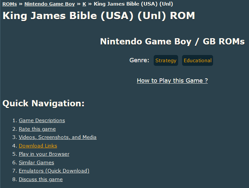The height and width of the screenshot is (188, 249).
Task: Select the Educational genre tag
Action: click(198, 61)
